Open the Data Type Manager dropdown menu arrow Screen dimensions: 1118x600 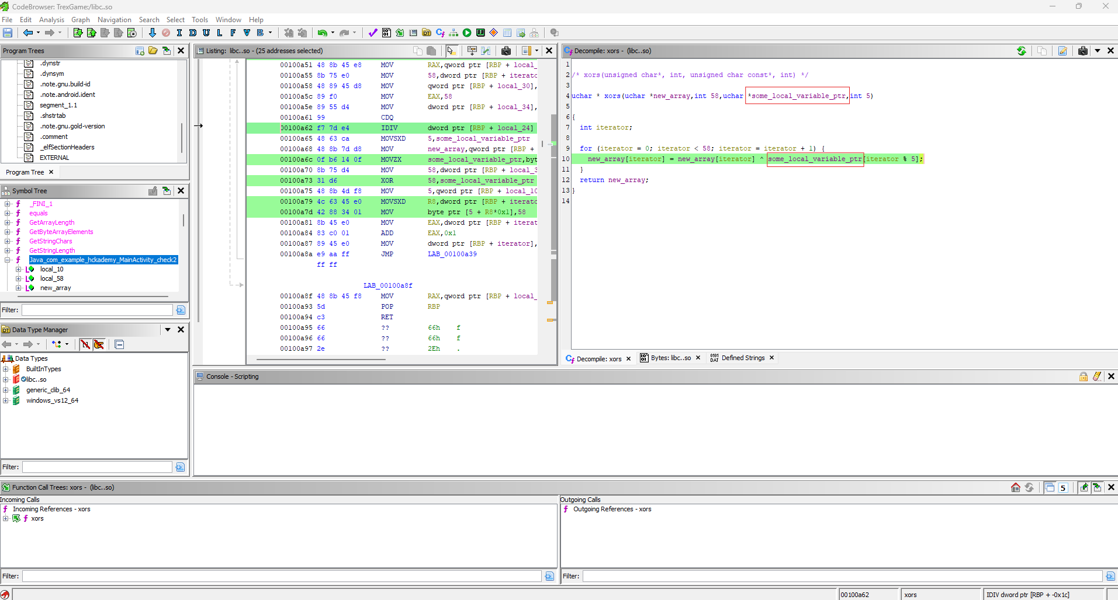tap(168, 330)
